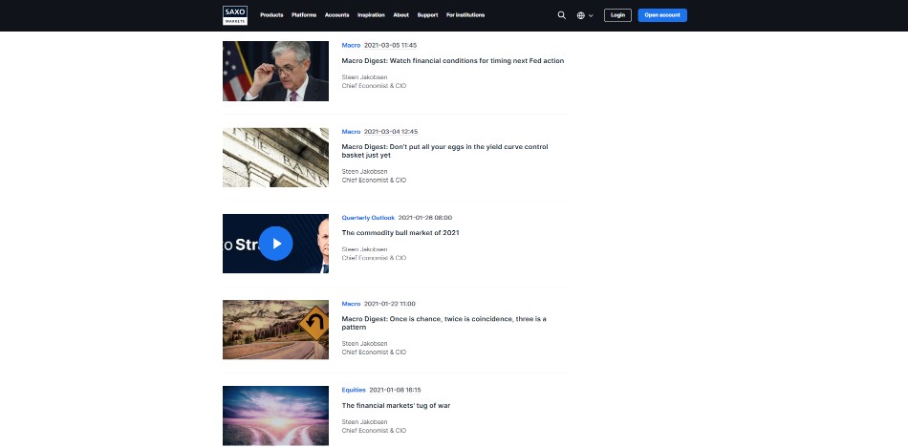Click the Saxo Markets logo

(x=234, y=15)
